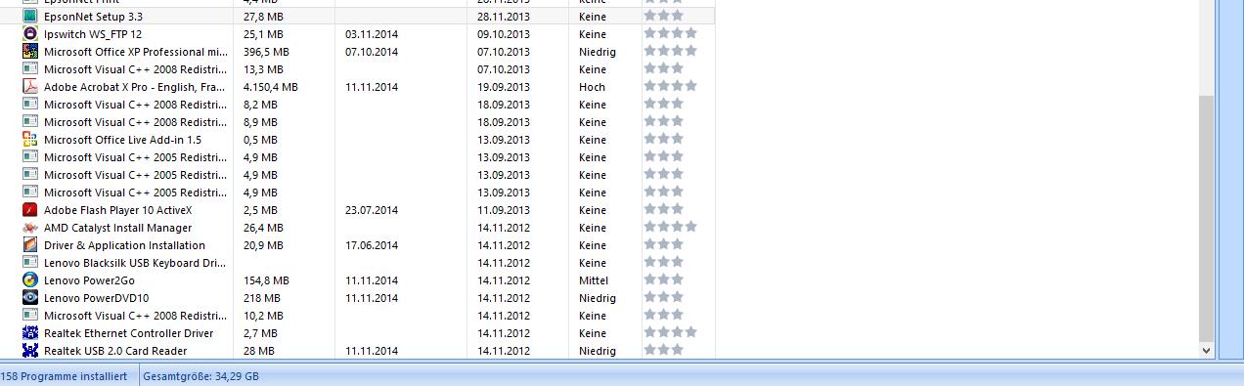Image resolution: width=1244 pixels, height=386 pixels.
Task: Select the Lenovo Blacksilk USB Keyboard Driver name
Action: pos(135,263)
